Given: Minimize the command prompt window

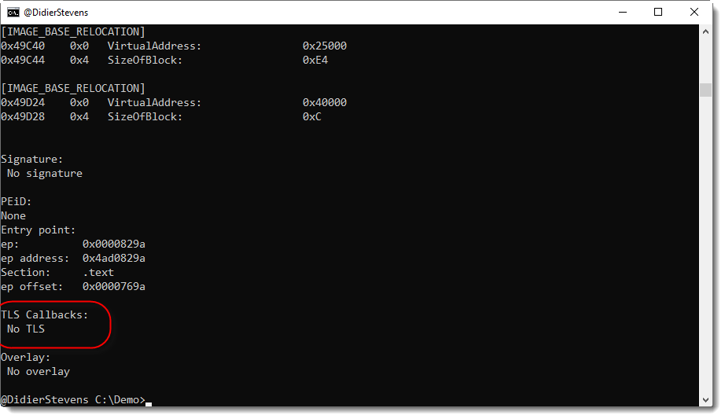Looking at the screenshot, I should tap(623, 12).
